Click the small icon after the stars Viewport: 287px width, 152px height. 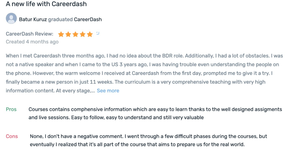tap(98, 33)
